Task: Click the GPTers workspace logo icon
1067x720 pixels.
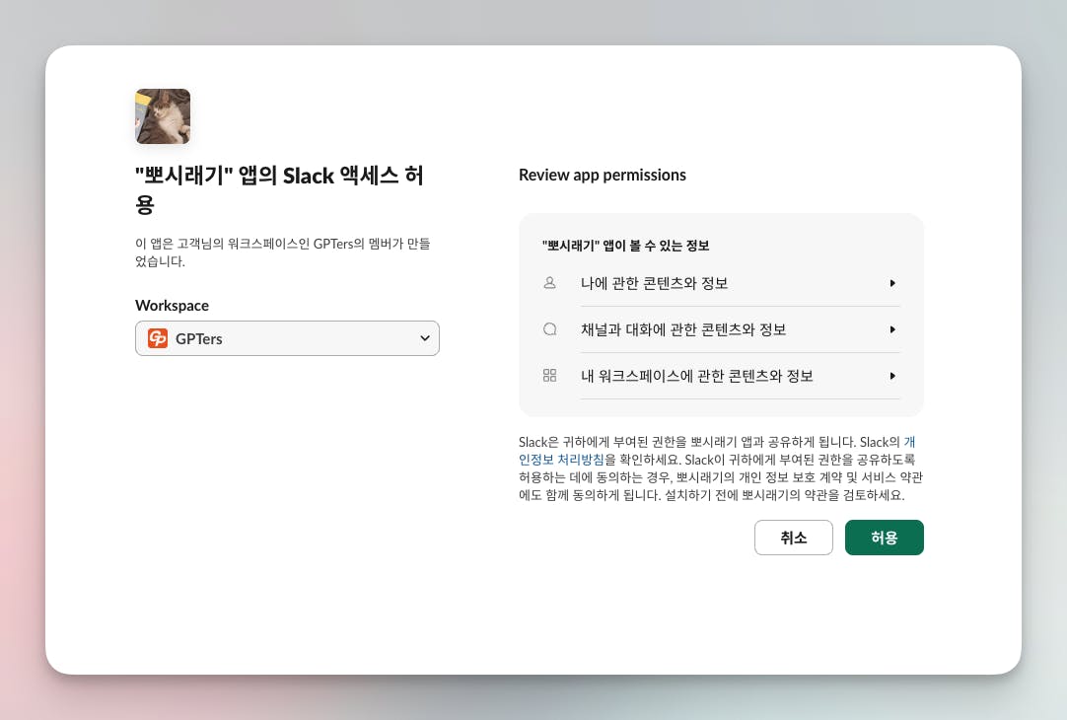Action: (x=158, y=338)
